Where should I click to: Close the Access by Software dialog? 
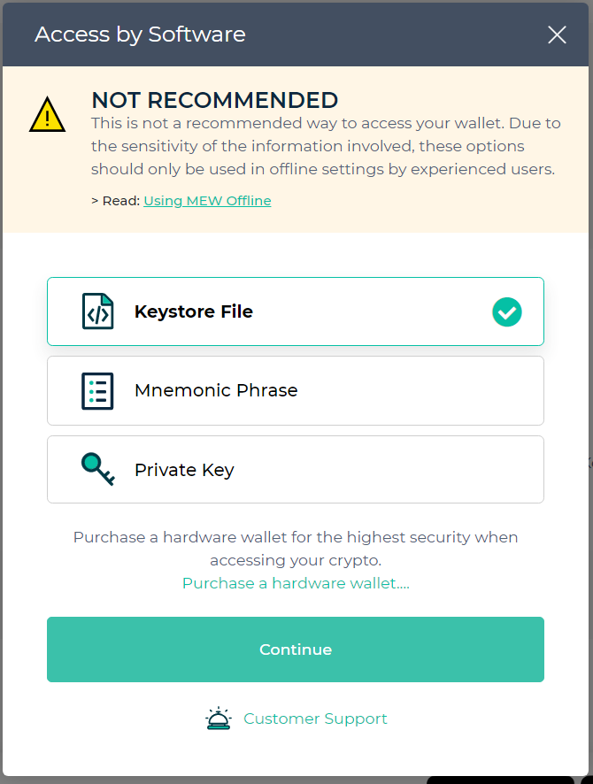pos(557,35)
